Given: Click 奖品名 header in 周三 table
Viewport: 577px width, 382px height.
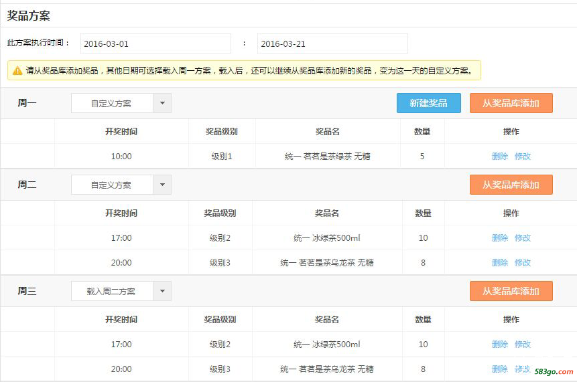Looking at the screenshot, I should pos(327,320).
